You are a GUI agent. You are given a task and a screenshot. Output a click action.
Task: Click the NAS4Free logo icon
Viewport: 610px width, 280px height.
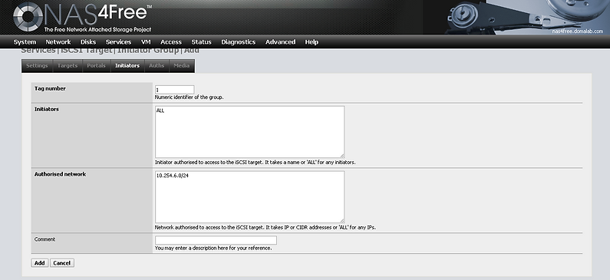[x=28, y=17]
